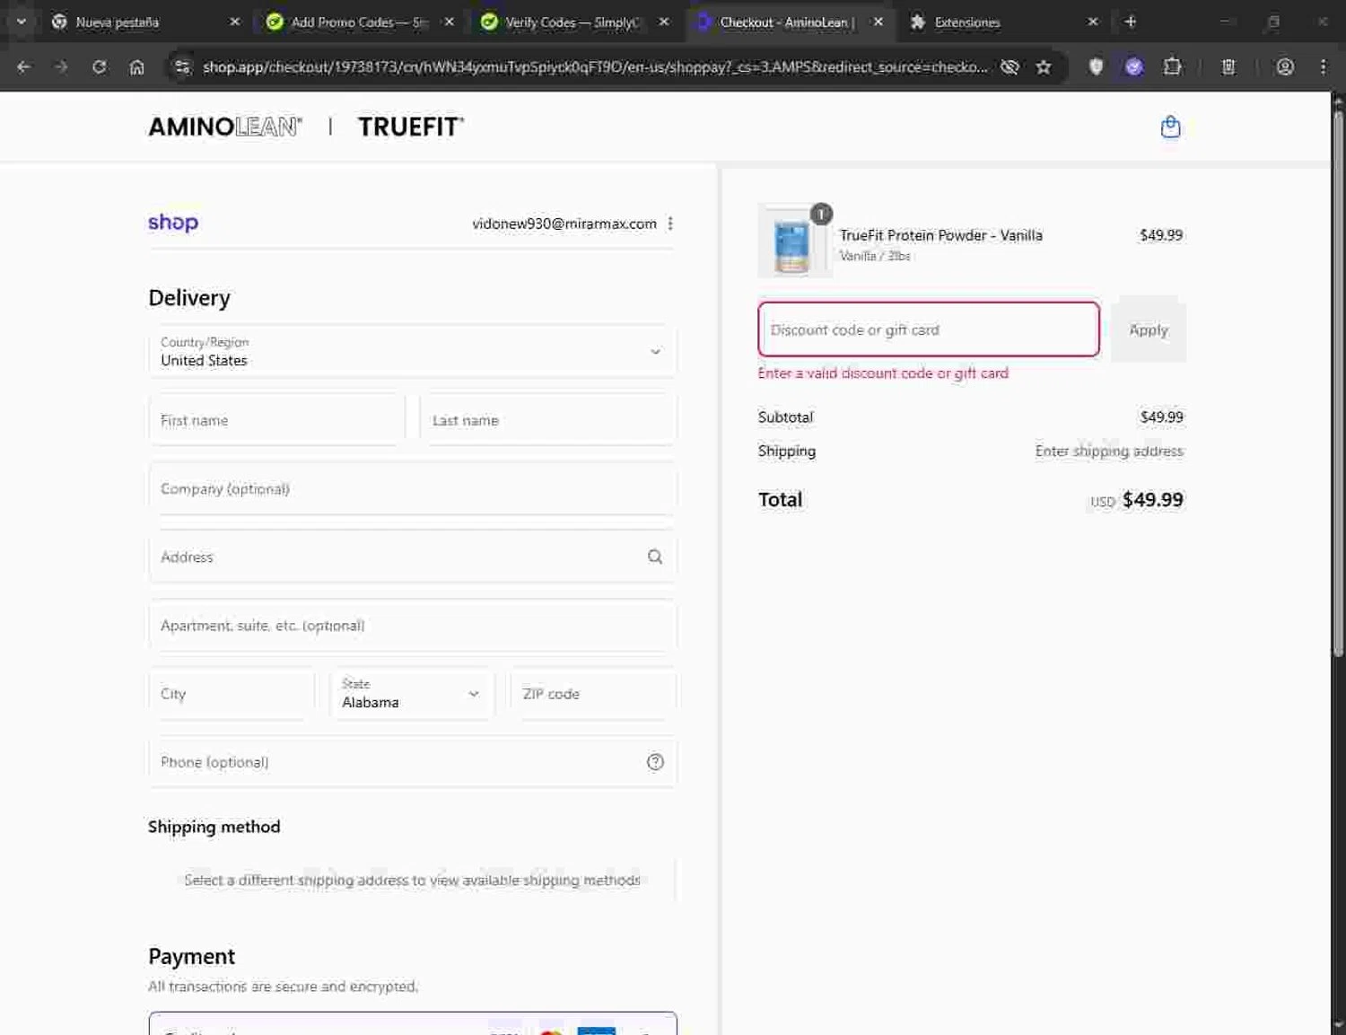The width and height of the screenshot is (1346, 1035).
Task: Click the phone field help icon
Action: 655,762
